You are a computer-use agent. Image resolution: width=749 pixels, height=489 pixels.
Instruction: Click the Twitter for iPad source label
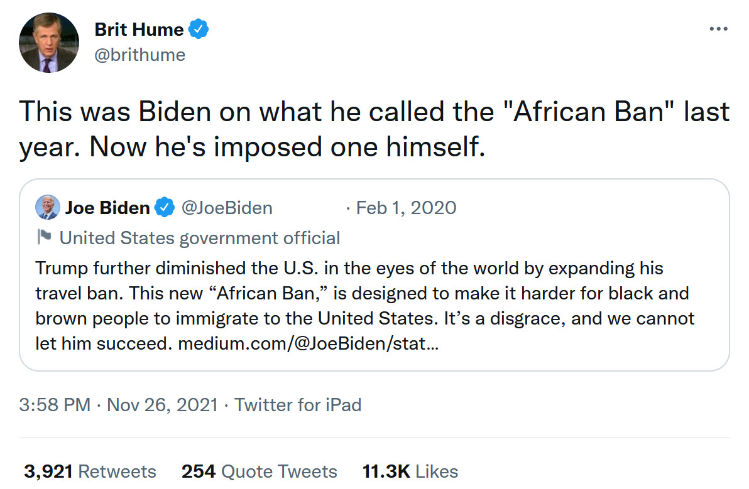point(298,405)
